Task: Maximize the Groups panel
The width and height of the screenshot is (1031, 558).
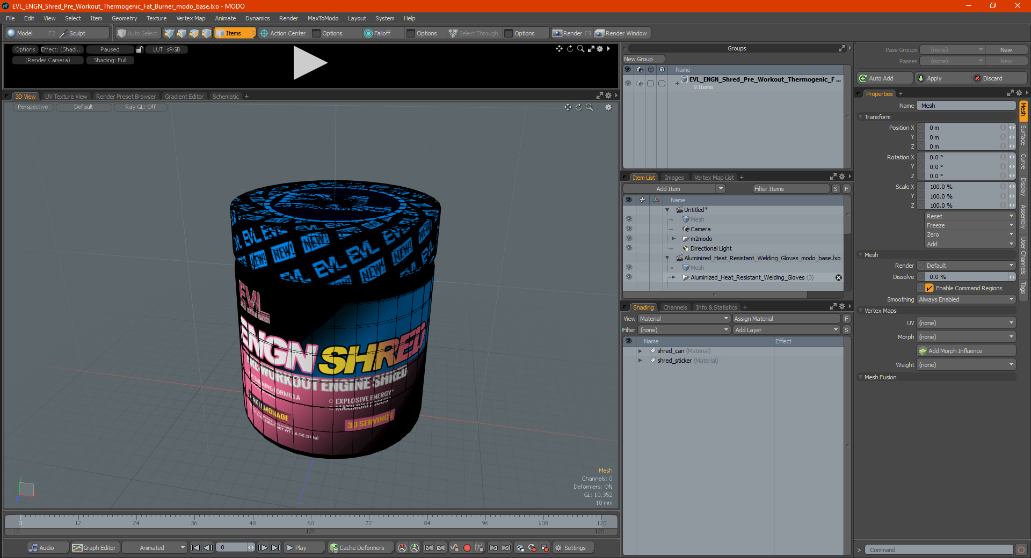Action: [842, 48]
